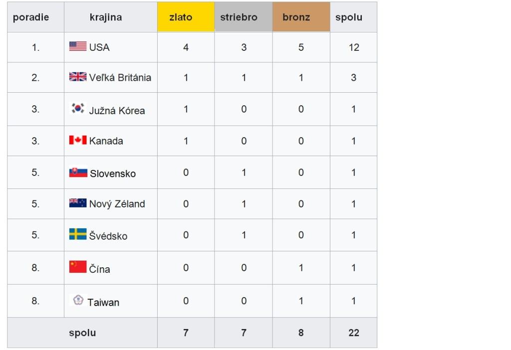The image size is (511, 350).
Task: Click the New Zealand flag icon
Action: [78, 203]
